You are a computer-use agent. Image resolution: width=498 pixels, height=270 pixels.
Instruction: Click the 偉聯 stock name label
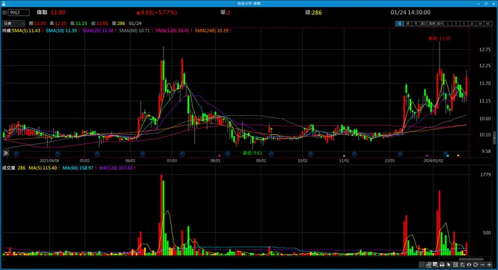tap(42, 13)
